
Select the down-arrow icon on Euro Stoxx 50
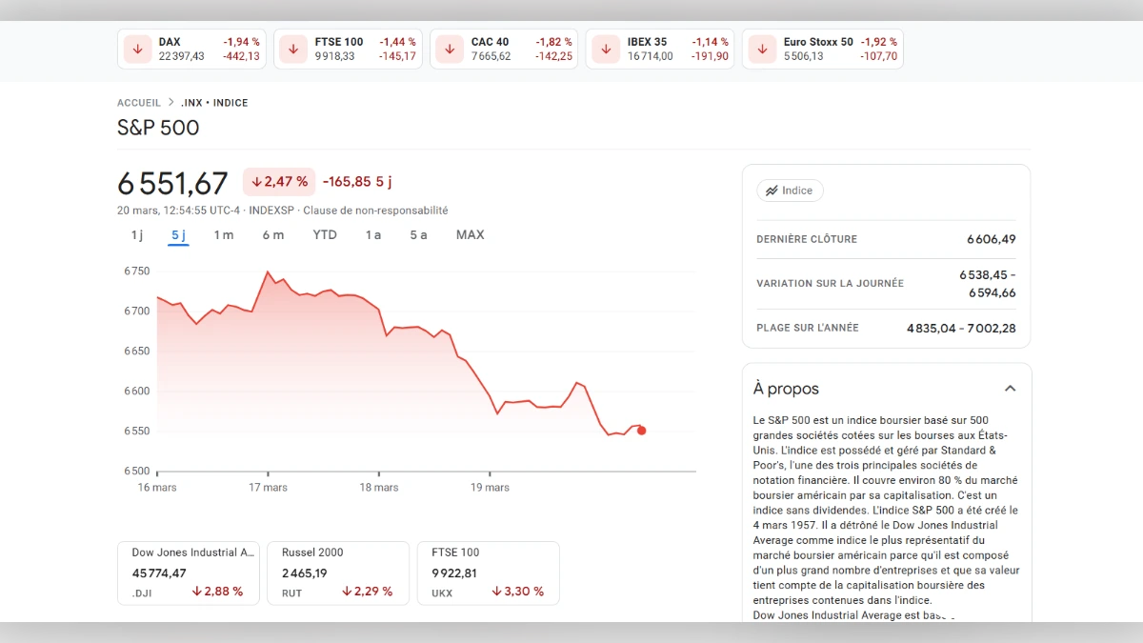pos(761,48)
